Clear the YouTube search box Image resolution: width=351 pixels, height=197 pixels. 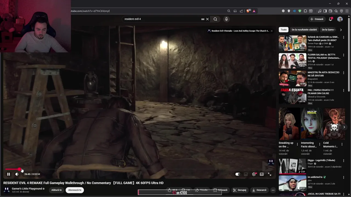[208, 19]
